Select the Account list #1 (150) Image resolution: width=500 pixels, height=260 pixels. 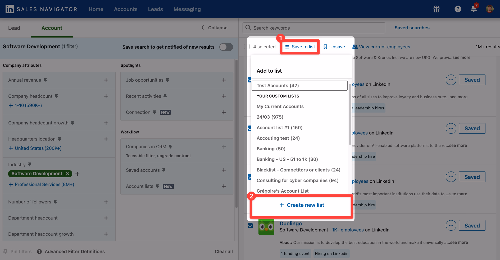pos(279,128)
